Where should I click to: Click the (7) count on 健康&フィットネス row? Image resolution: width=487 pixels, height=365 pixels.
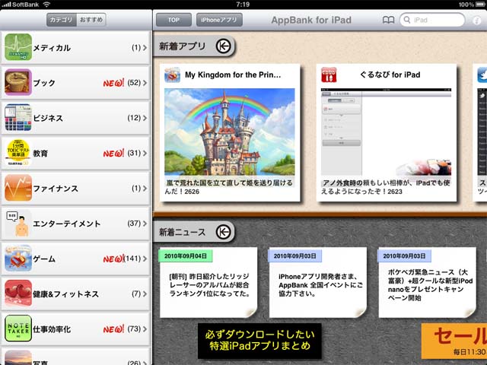(x=136, y=294)
